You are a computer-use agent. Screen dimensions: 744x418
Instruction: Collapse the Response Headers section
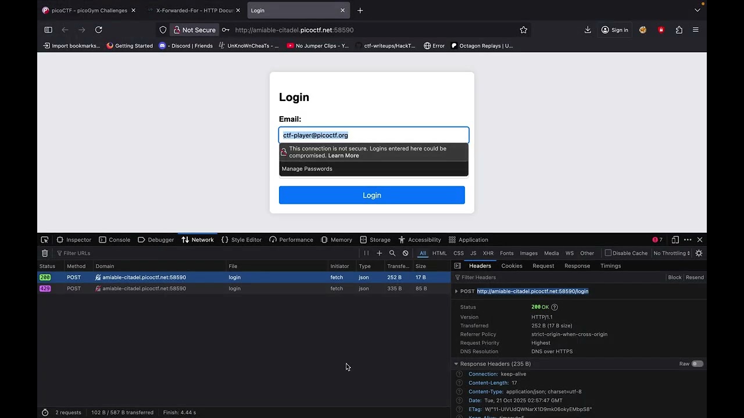(x=456, y=364)
